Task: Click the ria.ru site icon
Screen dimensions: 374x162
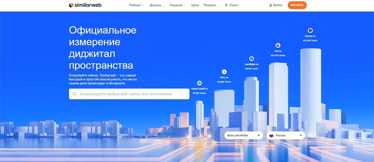Action: (278, 45)
